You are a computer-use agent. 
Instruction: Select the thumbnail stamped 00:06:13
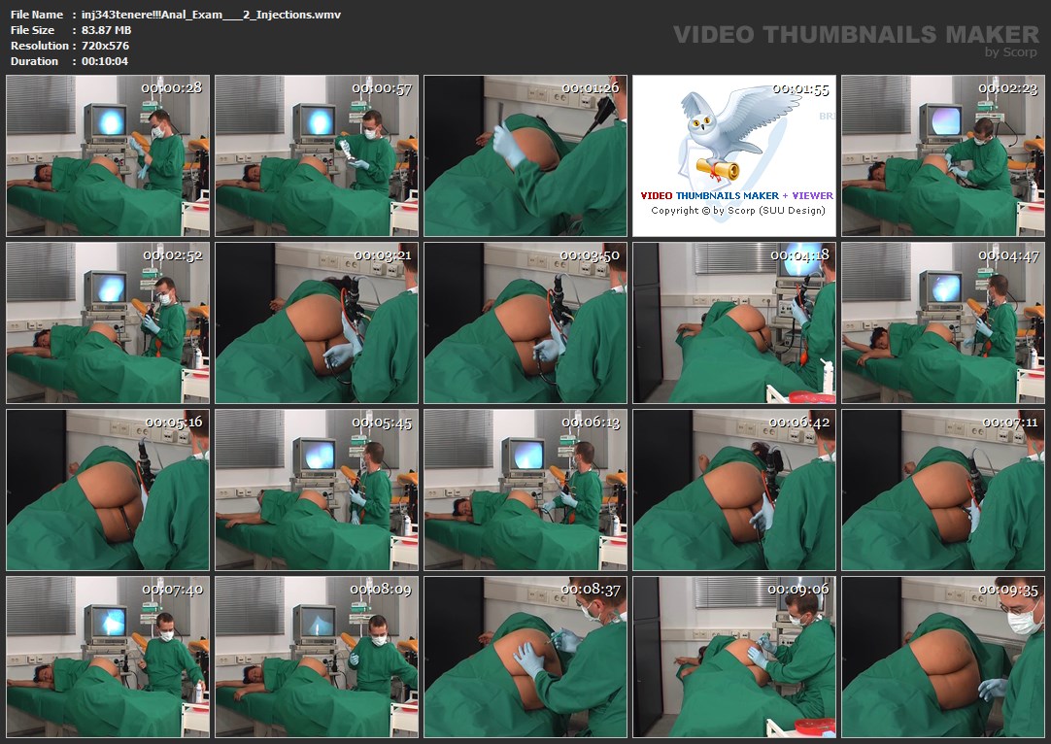(x=525, y=490)
